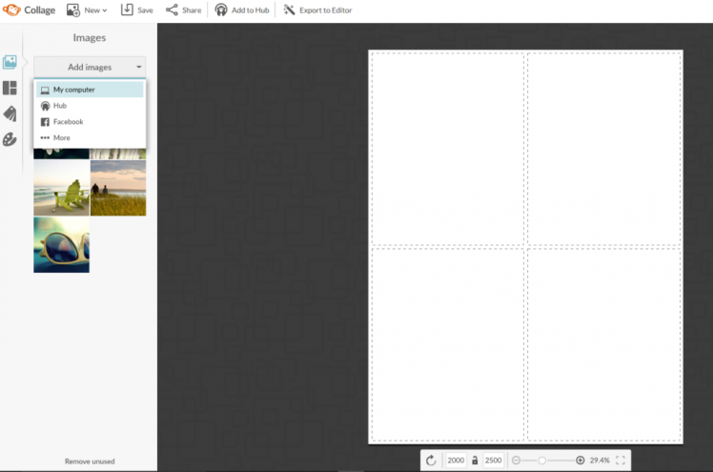The height and width of the screenshot is (472, 713).
Task: Click the bottom-right collage cell
Action: [604, 344]
